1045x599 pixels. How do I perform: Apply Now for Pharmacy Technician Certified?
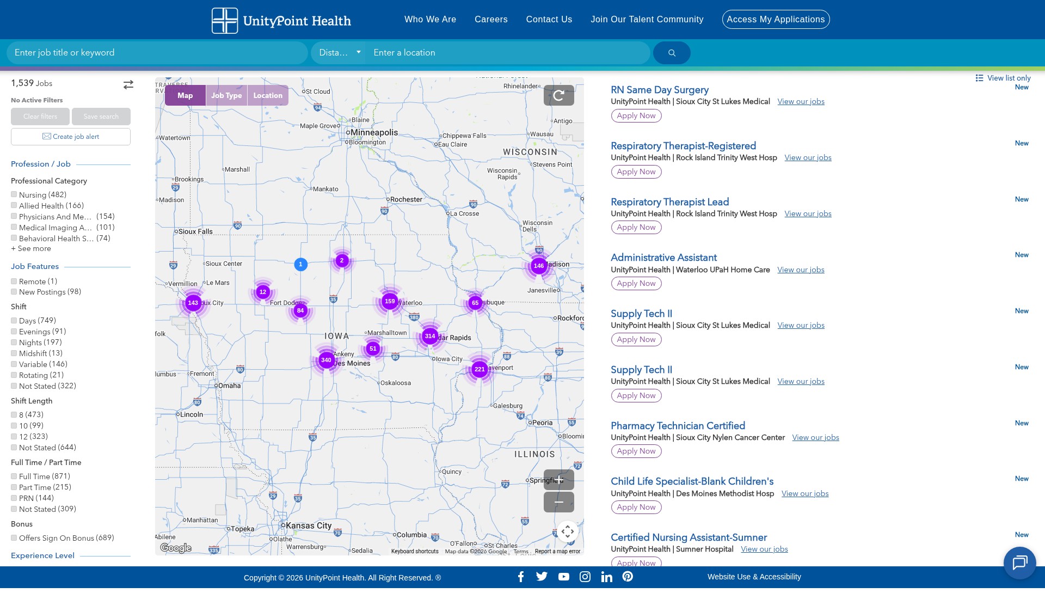(636, 451)
